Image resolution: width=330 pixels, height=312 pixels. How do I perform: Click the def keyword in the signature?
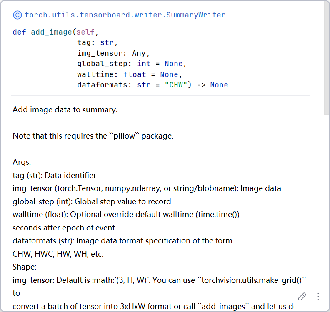point(19,32)
